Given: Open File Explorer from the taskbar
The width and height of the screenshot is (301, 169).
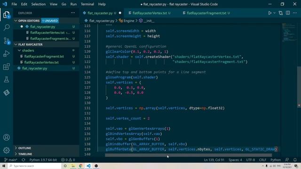Looking at the screenshot, I should coord(73,166).
